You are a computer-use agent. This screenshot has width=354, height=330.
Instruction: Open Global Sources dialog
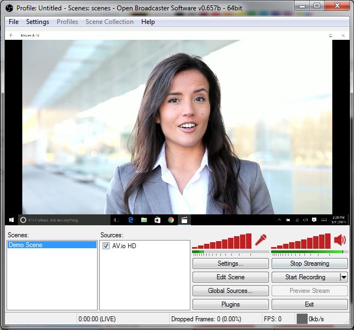point(230,291)
